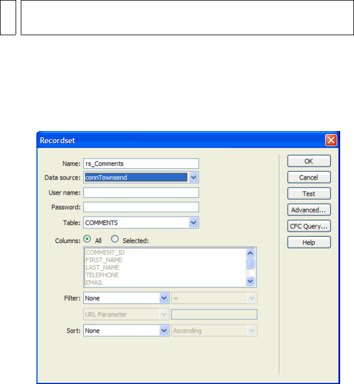Click columns list scroll down arrow

tap(250, 281)
